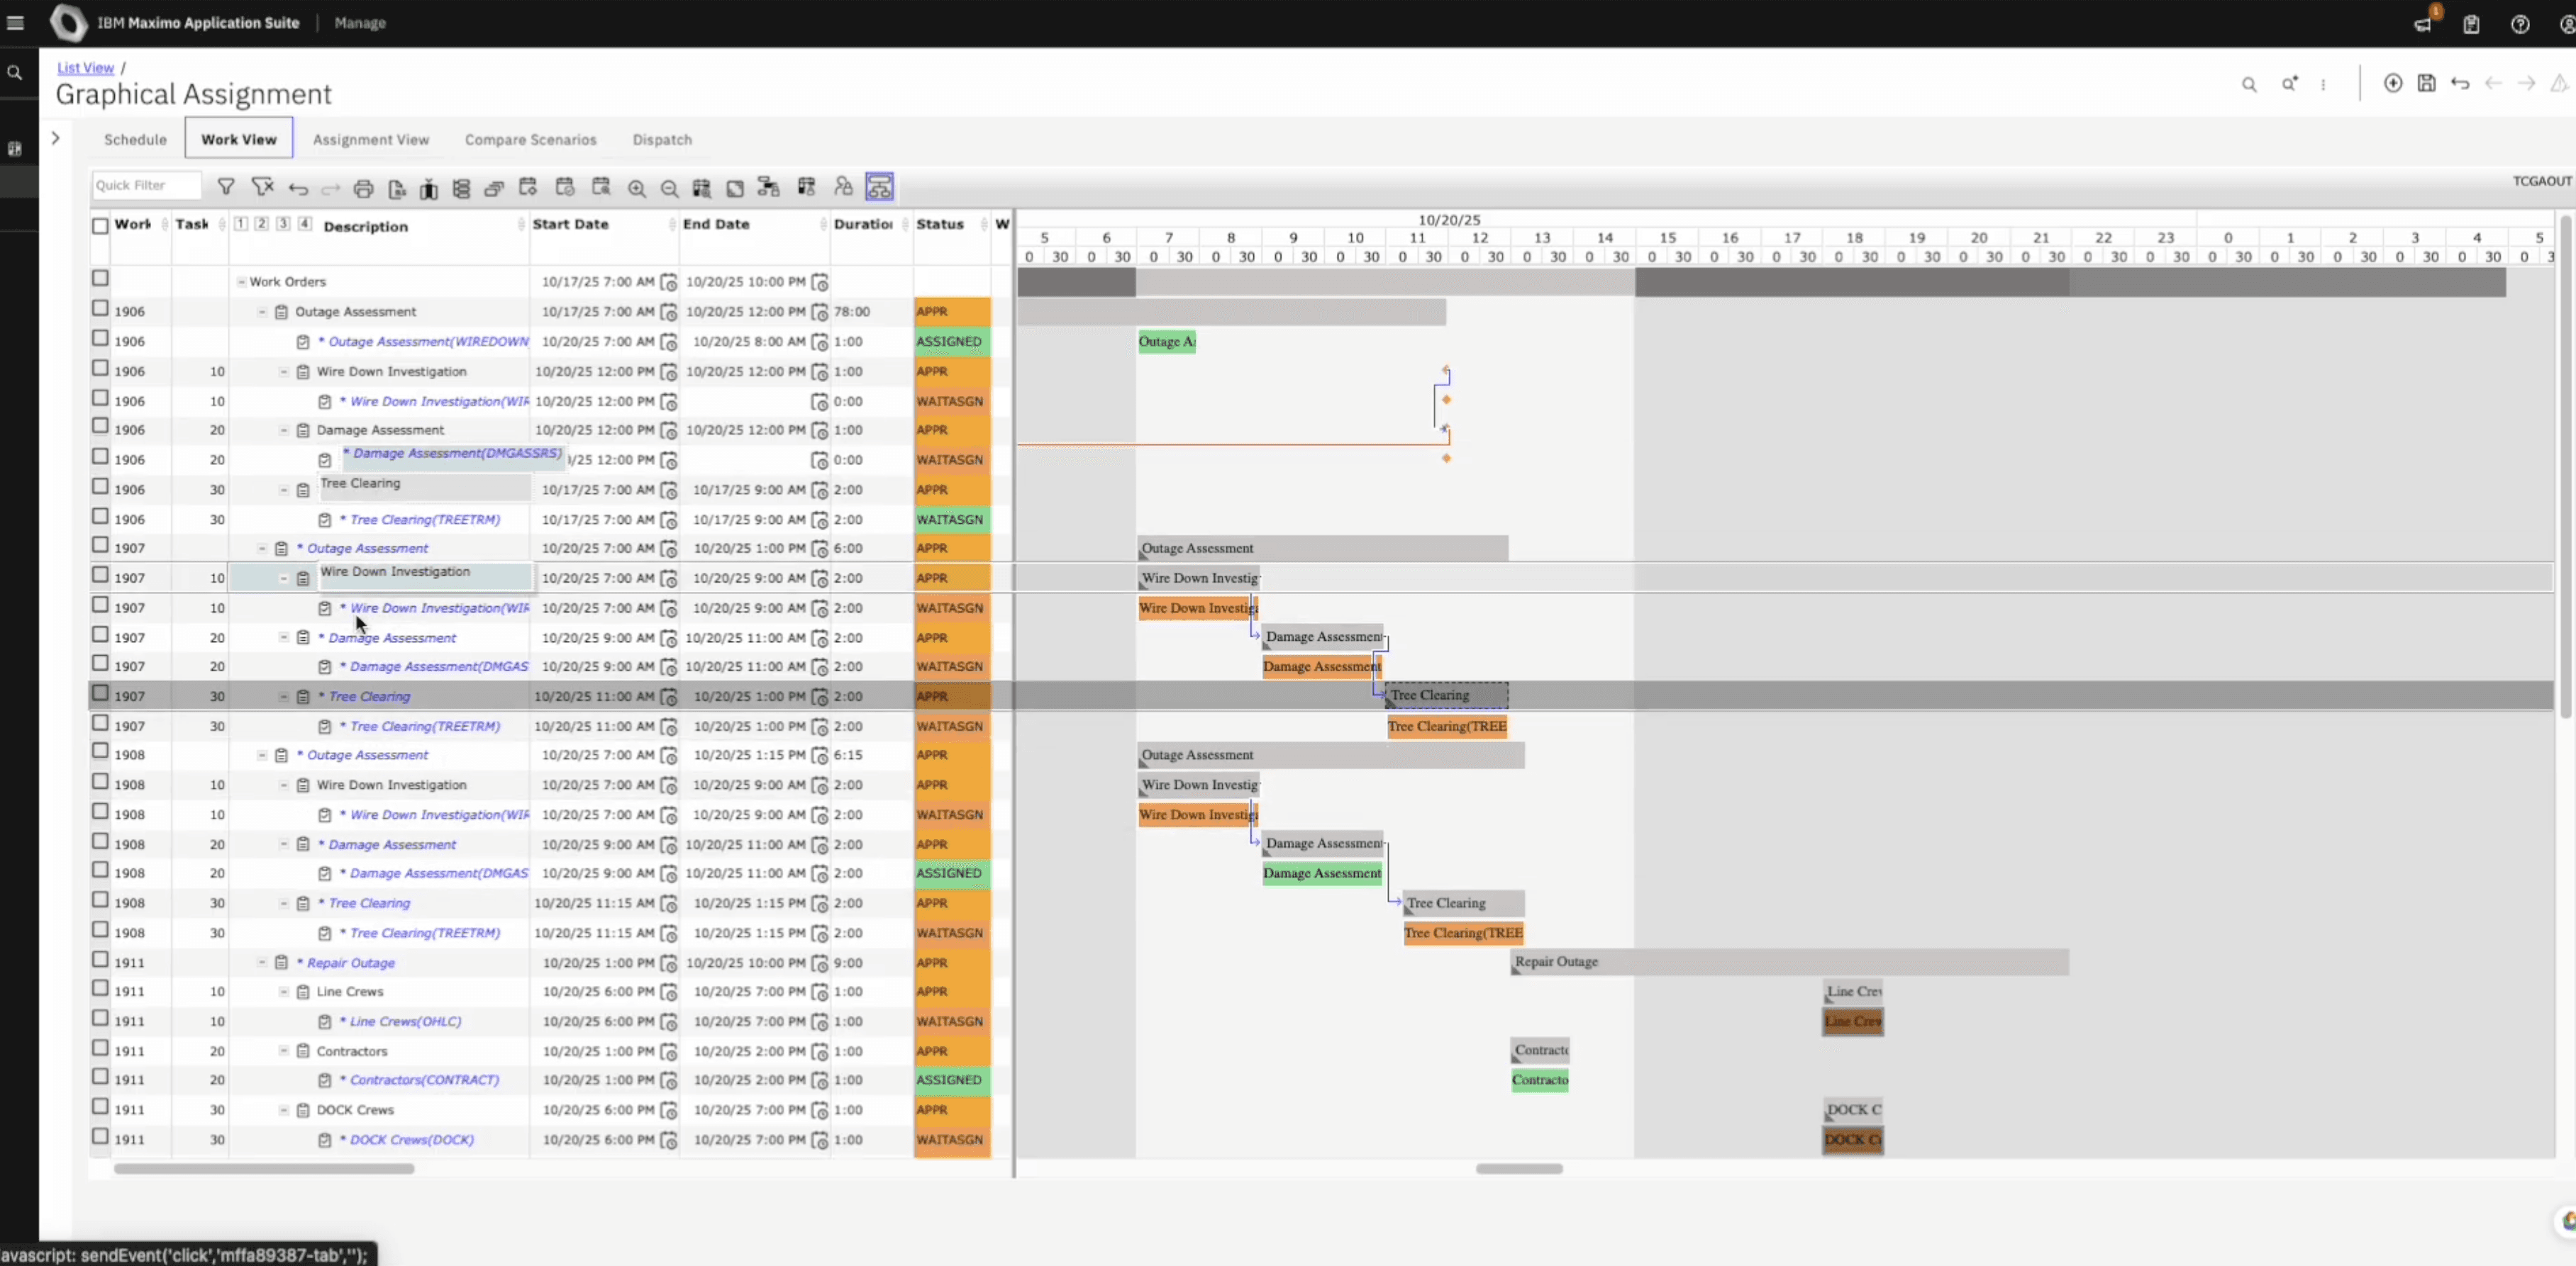Zoom out on the Gantt chart
The width and height of the screenshot is (2576, 1266).
[x=669, y=188]
